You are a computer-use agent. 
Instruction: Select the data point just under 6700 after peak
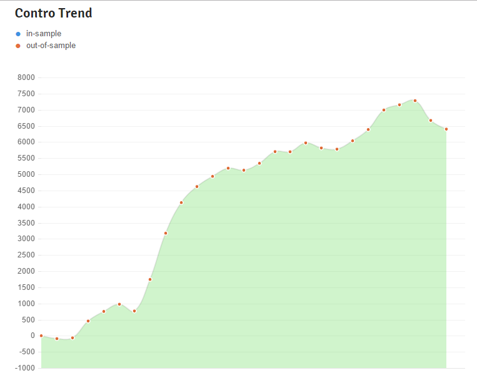[431, 121]
